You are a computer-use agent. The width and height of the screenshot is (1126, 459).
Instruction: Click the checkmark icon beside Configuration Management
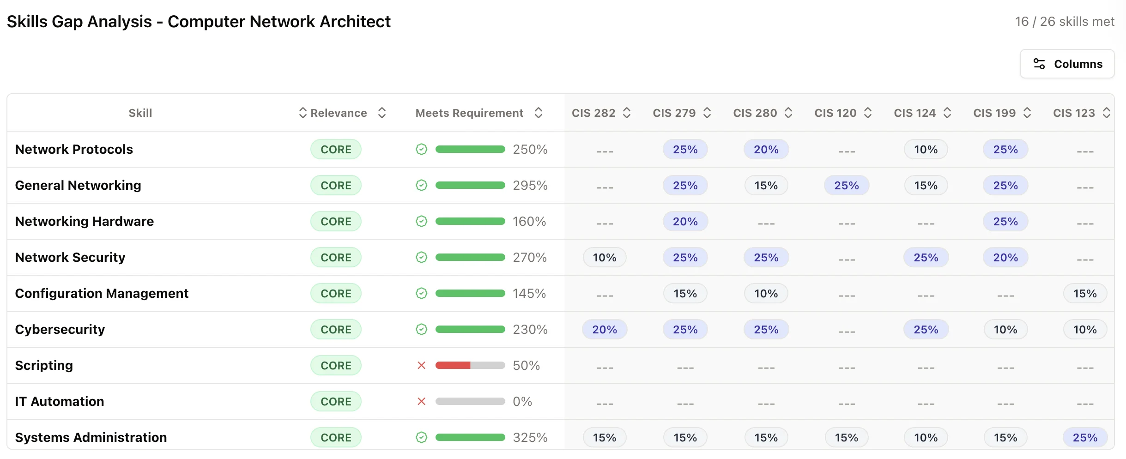[422, 293]
